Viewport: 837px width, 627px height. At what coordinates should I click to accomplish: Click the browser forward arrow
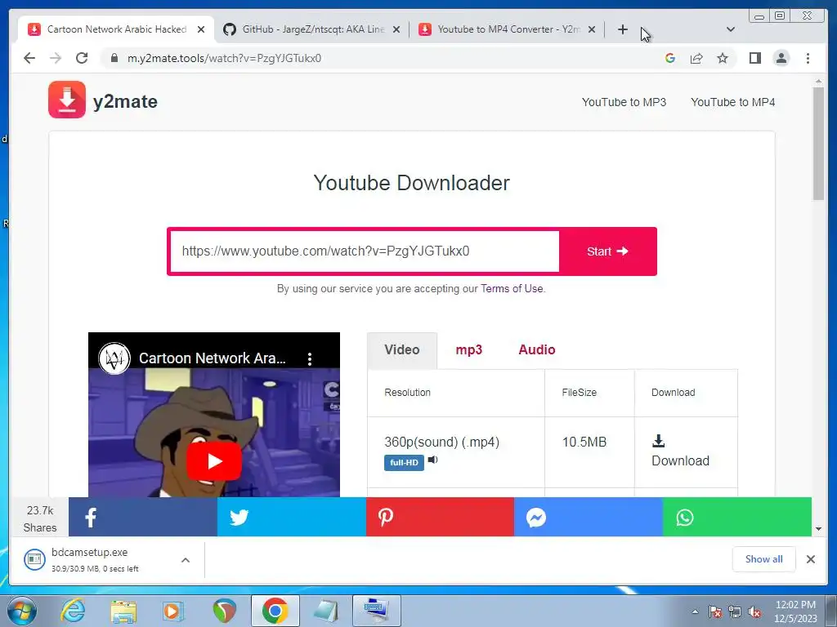(56, 58)
